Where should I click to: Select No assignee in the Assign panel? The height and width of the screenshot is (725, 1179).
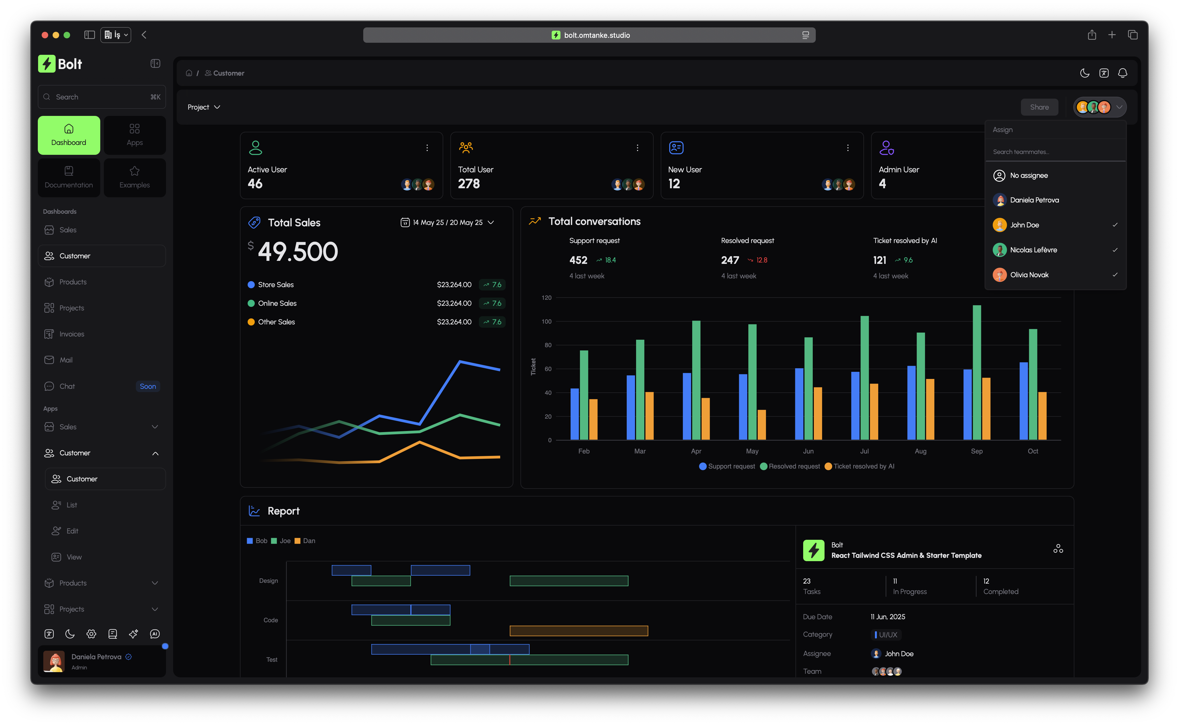pyautogui.click(x=1029, y=175)
